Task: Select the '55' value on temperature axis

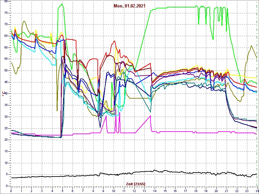Action: pyautogui.click(x=6, y=59)
